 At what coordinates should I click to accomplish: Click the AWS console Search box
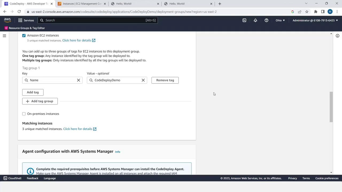(x=98, y=20)
